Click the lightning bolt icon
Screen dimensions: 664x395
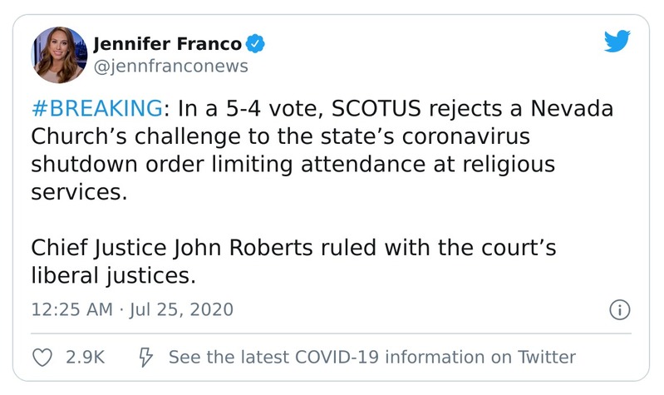coord(145,358)
